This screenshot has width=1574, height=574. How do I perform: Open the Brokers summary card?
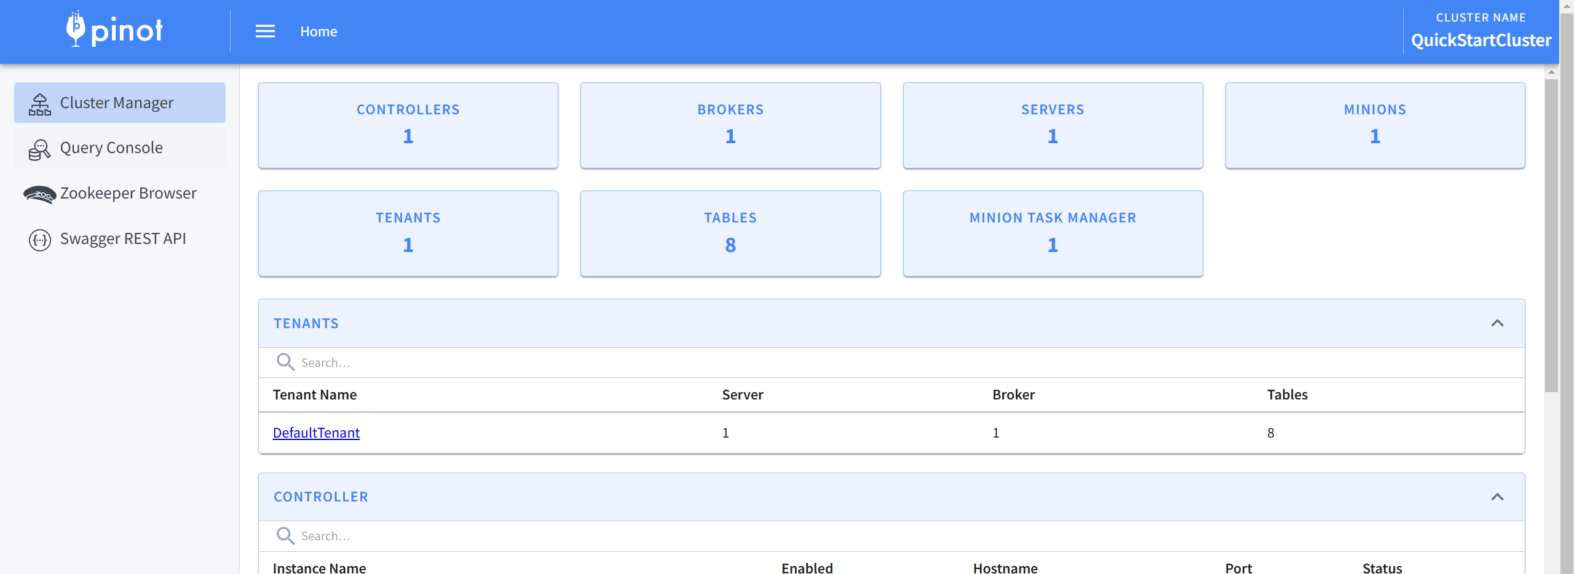coord(730,125)
